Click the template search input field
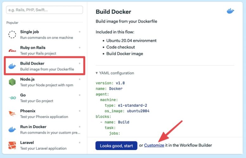 [44, 10]
